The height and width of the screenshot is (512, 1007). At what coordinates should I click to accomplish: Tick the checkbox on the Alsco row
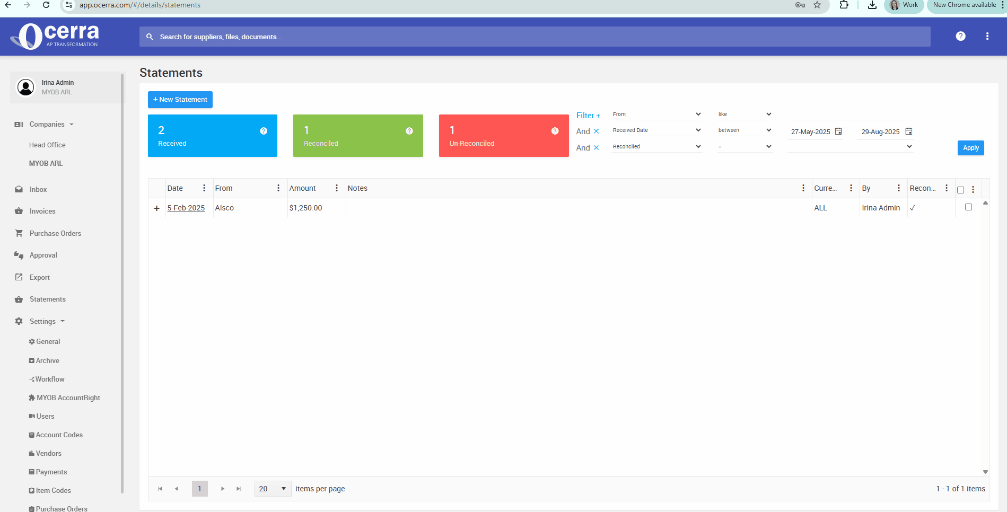click(x=968, y=207)
